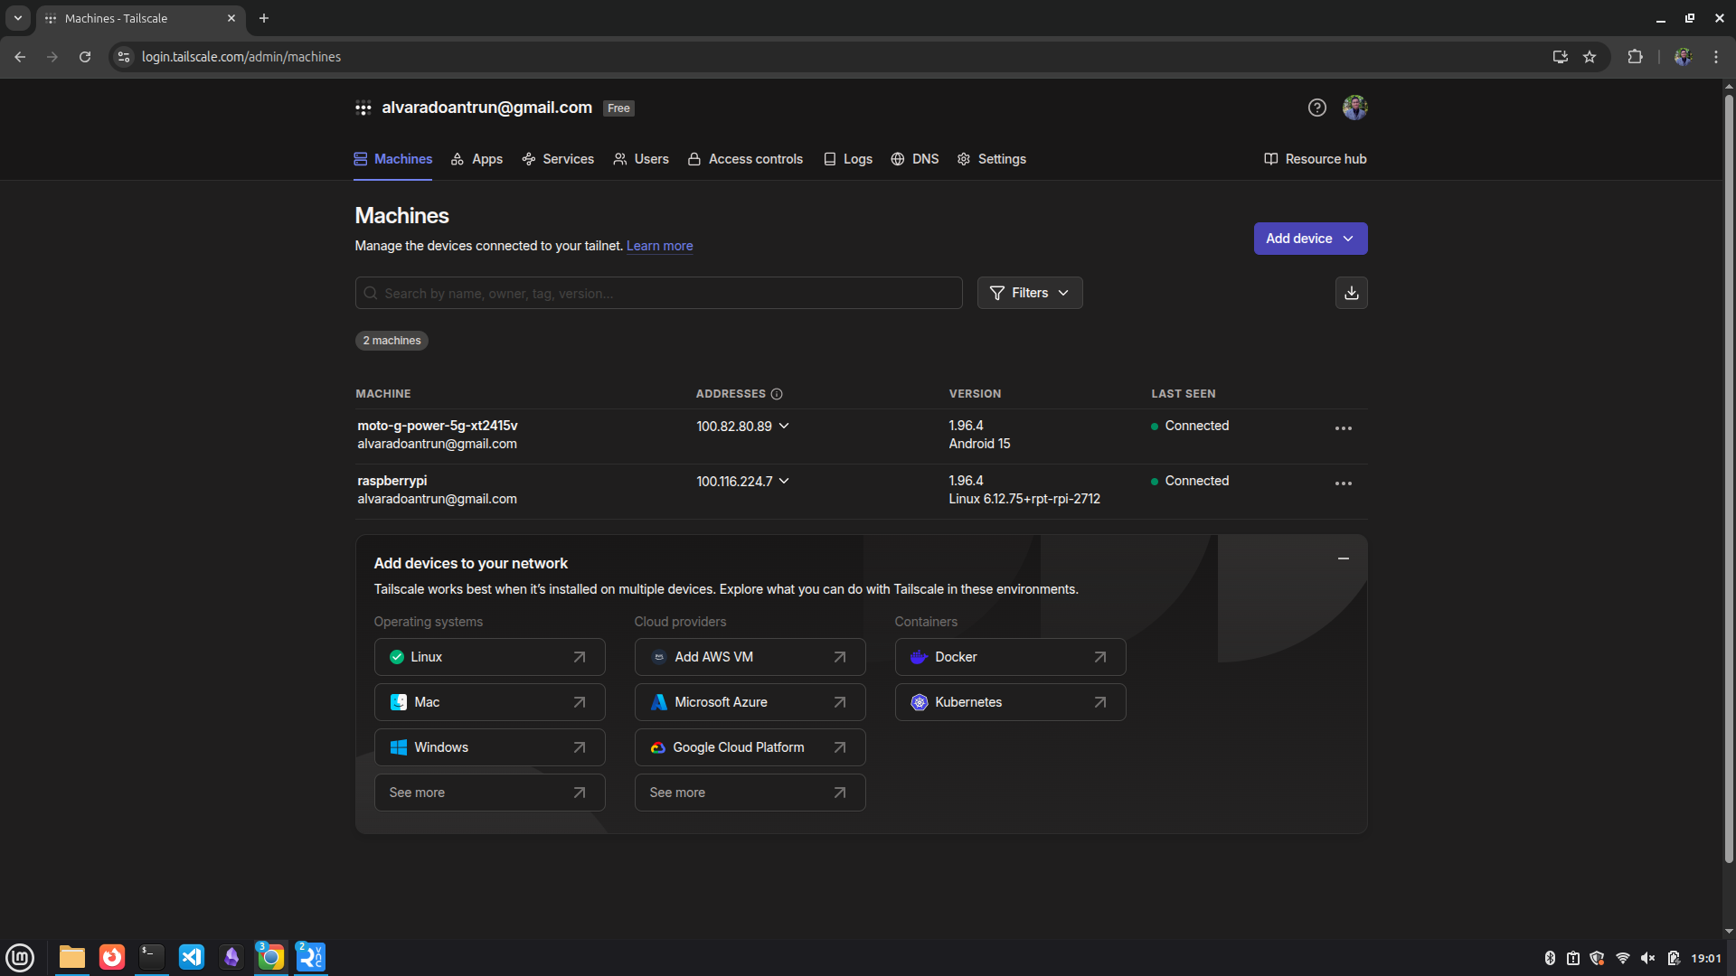View site information icon in address bar
The height and width of the screenshot is (976, 1736).
coord(124,57)
